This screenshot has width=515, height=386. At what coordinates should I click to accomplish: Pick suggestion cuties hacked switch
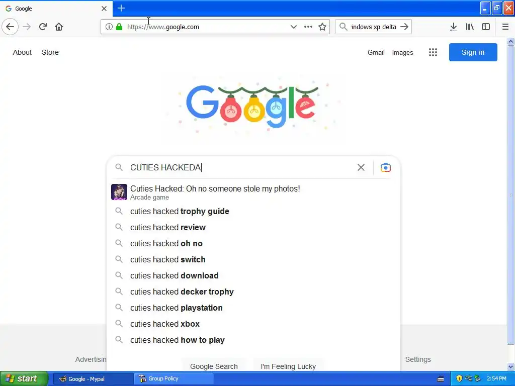253,260
